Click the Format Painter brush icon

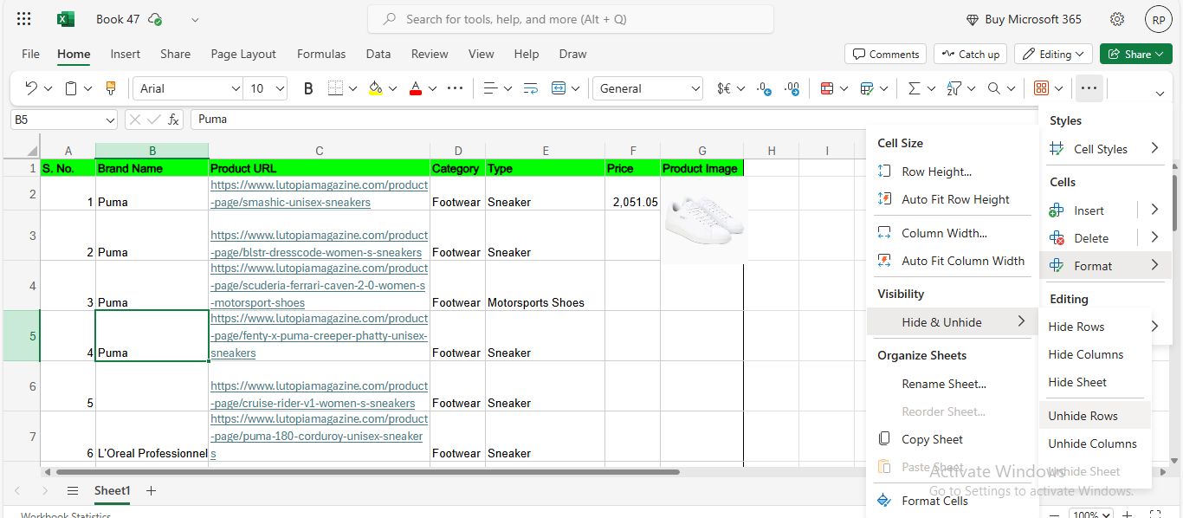110,88
